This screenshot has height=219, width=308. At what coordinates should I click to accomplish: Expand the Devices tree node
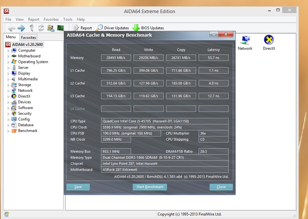(8, 102)
